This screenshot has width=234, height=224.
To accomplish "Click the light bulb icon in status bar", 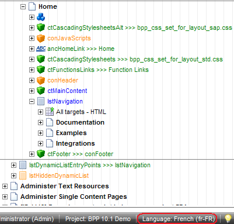I will (228, 219).
